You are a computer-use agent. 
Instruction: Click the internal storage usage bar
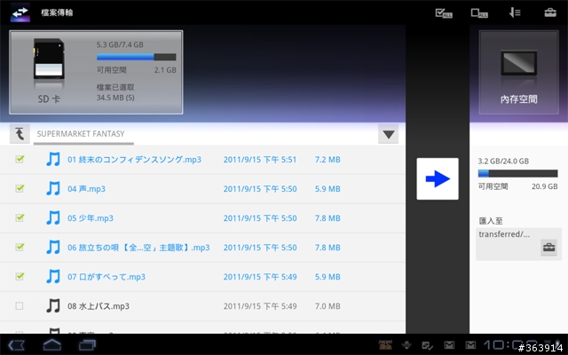(x=517, y=174)
